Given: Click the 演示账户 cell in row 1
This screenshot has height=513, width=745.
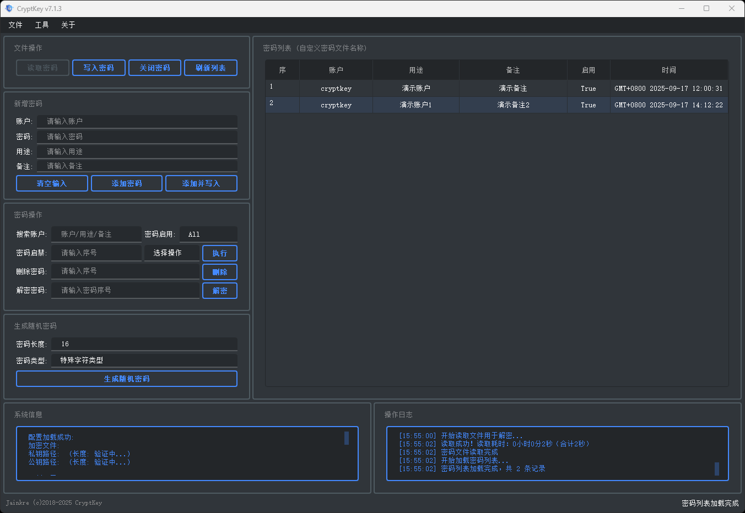Looking at the screenshot, I should (x=416, y=88).
